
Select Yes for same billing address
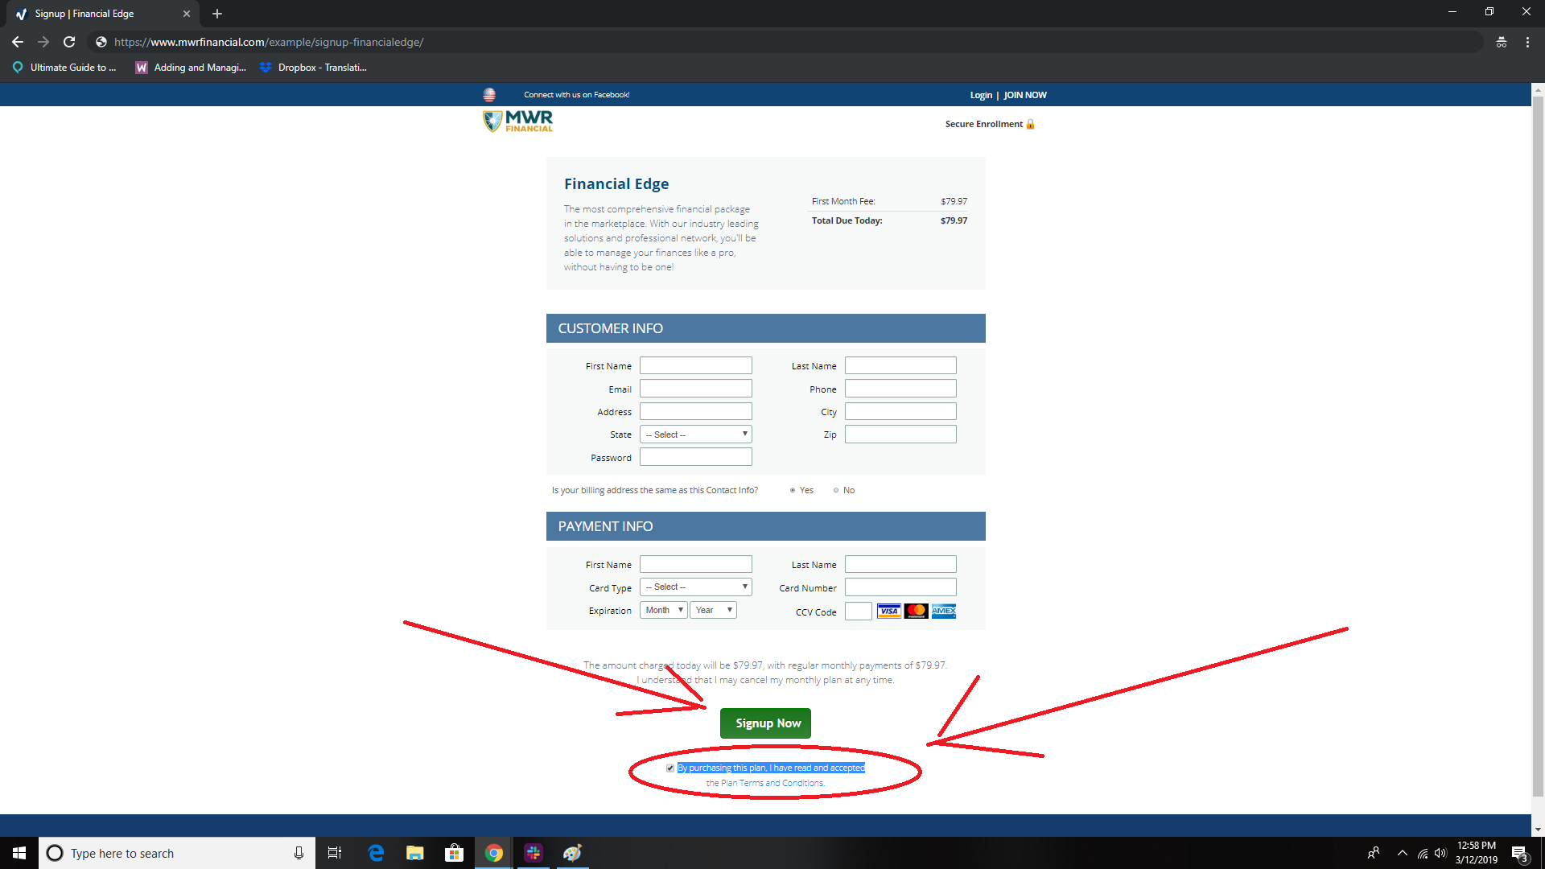coord(793,490)
